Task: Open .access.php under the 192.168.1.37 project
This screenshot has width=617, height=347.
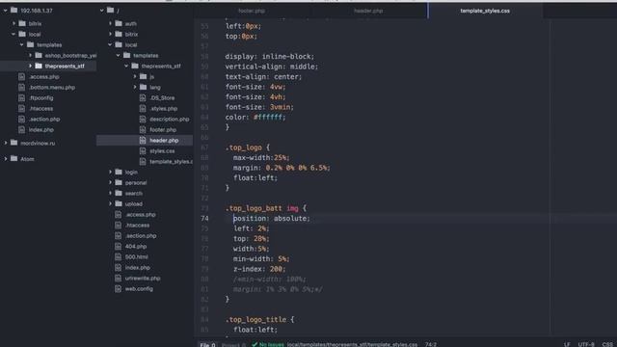Action: pyautogui.click(x=43, y=77)
